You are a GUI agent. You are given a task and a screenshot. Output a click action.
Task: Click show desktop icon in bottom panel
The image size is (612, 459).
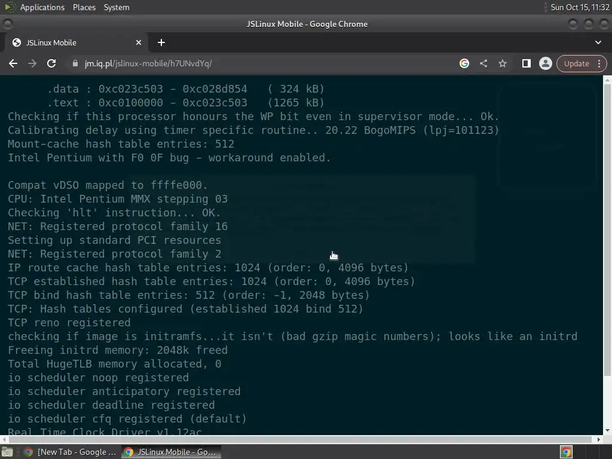click(7, 452)
